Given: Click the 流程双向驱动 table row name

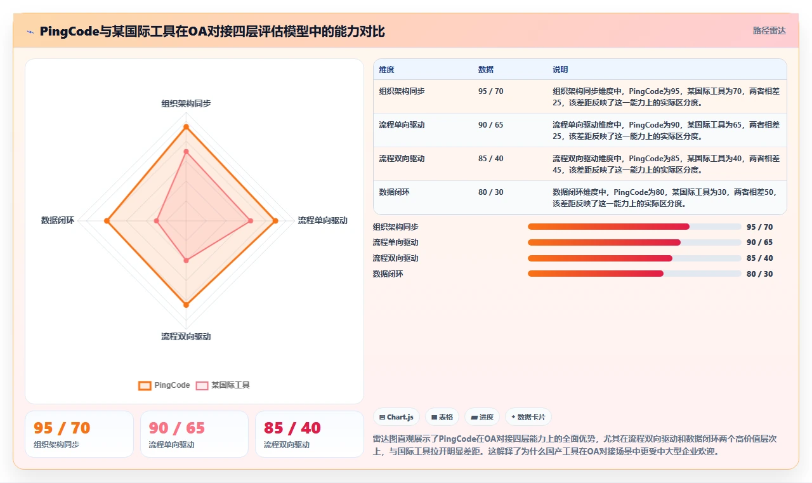Looking at the screenshot, I should coord(402,159).
